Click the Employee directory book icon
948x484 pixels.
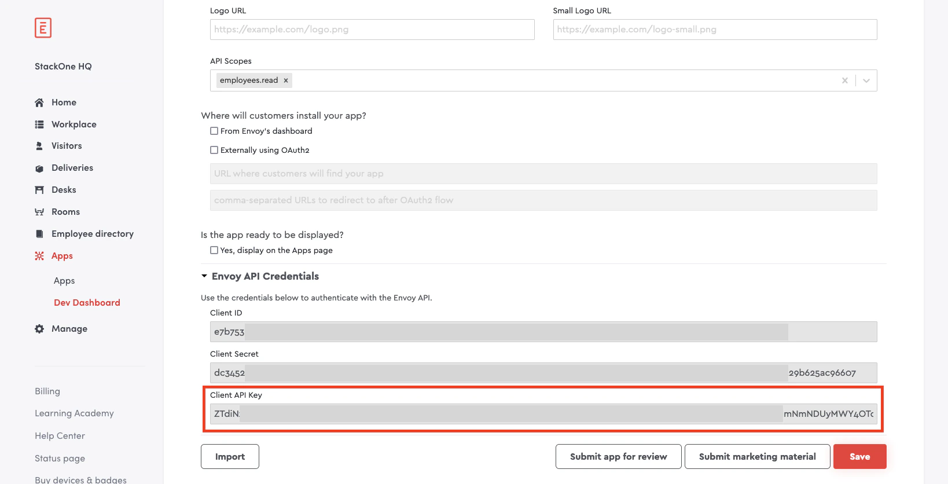click(x=39, y=234)
